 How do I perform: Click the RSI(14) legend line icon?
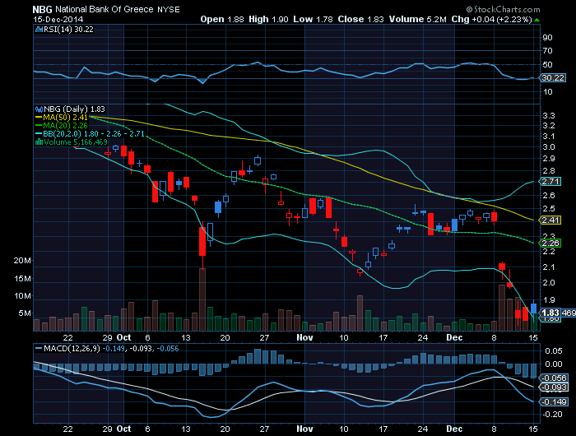coord(39,30)
